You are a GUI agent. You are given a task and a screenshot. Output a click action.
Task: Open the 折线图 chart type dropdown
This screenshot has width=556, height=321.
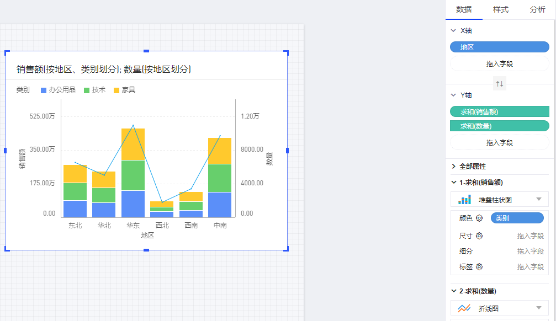point(538,308)
